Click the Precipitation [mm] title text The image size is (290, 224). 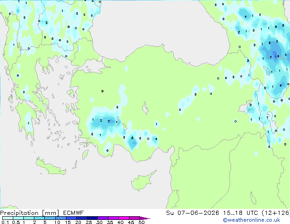coord(30,213)
